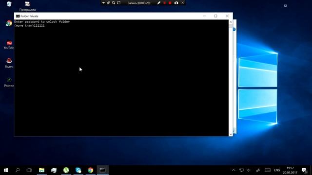Image resolution: width=312 pixels, height=175 pixels.
Task: Choose the recorder pencil drawing tool
Action: [x=158, y=3]
